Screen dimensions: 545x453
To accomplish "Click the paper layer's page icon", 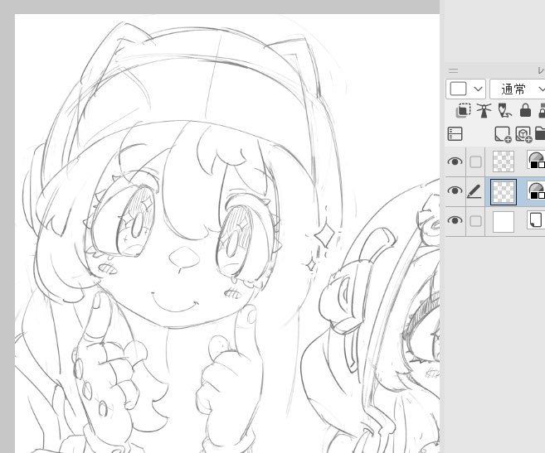I will tap(536, 220).
